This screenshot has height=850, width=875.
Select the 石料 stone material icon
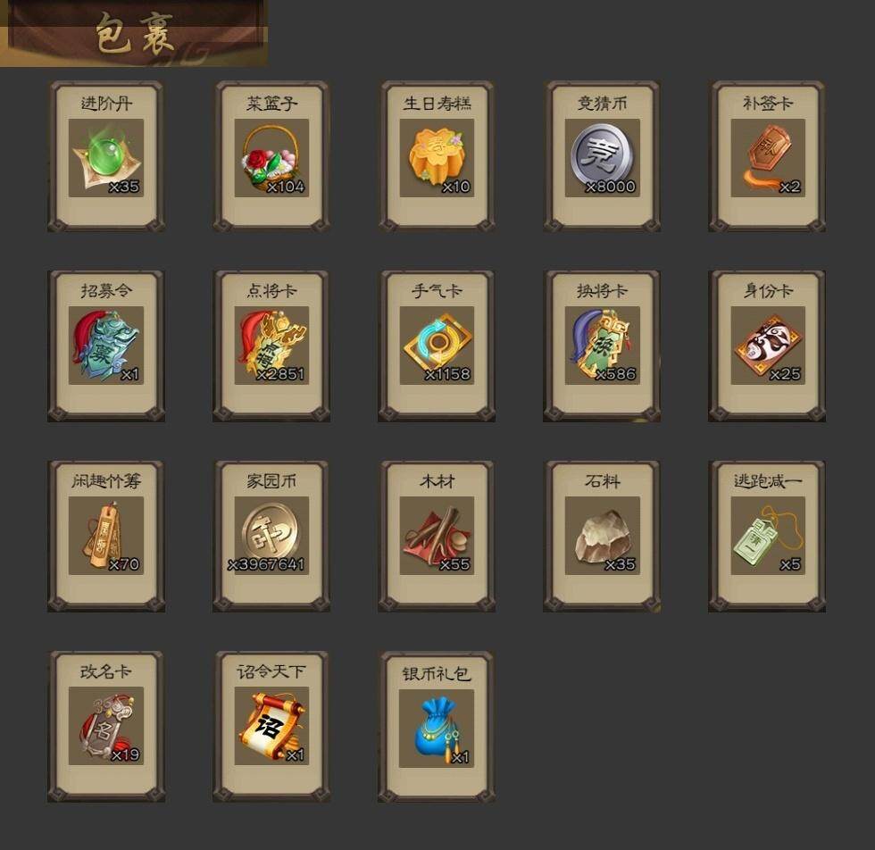[602, 536]
